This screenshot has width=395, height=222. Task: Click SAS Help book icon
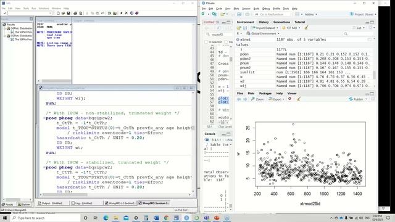point(137,13)
